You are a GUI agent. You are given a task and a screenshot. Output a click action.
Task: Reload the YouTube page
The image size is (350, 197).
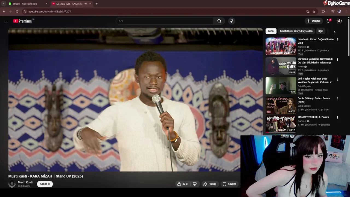pos(17,11)
